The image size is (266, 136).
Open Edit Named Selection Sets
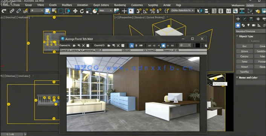[x=167, y=11]
